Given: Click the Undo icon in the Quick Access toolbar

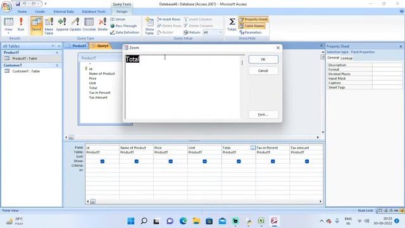Looking at the screenshot, I should [x=25, y=4].
